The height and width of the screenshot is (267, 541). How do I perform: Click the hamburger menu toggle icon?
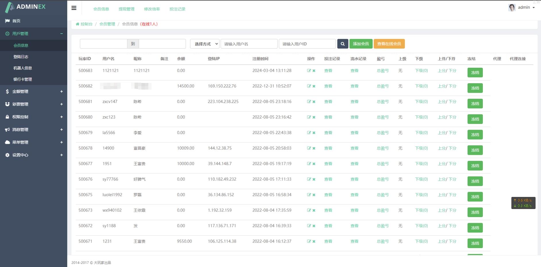[x=74, y=8]
